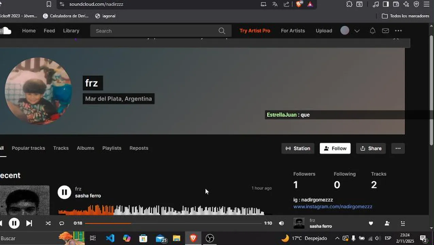Open File Explorer from taskbar

[177, 238]
